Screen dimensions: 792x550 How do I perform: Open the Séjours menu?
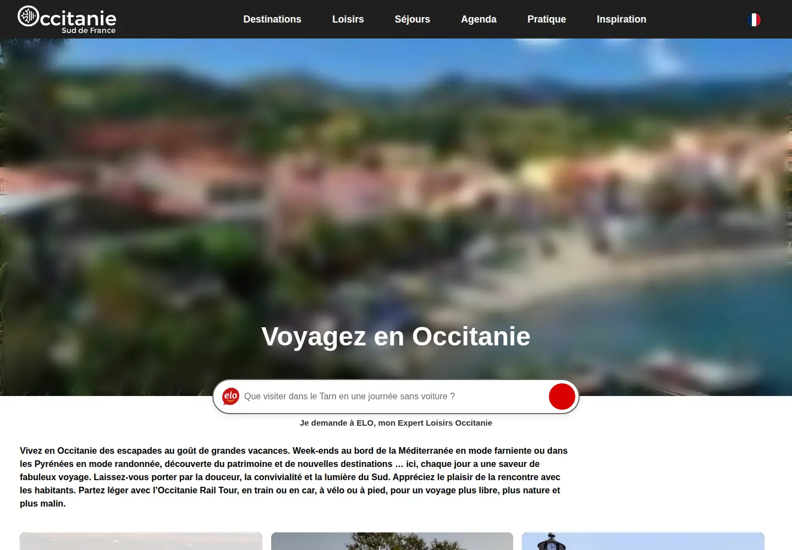(413, 19)
